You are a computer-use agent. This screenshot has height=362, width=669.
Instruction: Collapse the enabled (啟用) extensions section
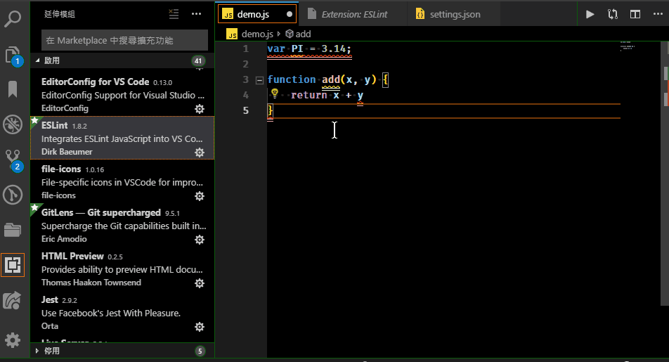(37, 60)
